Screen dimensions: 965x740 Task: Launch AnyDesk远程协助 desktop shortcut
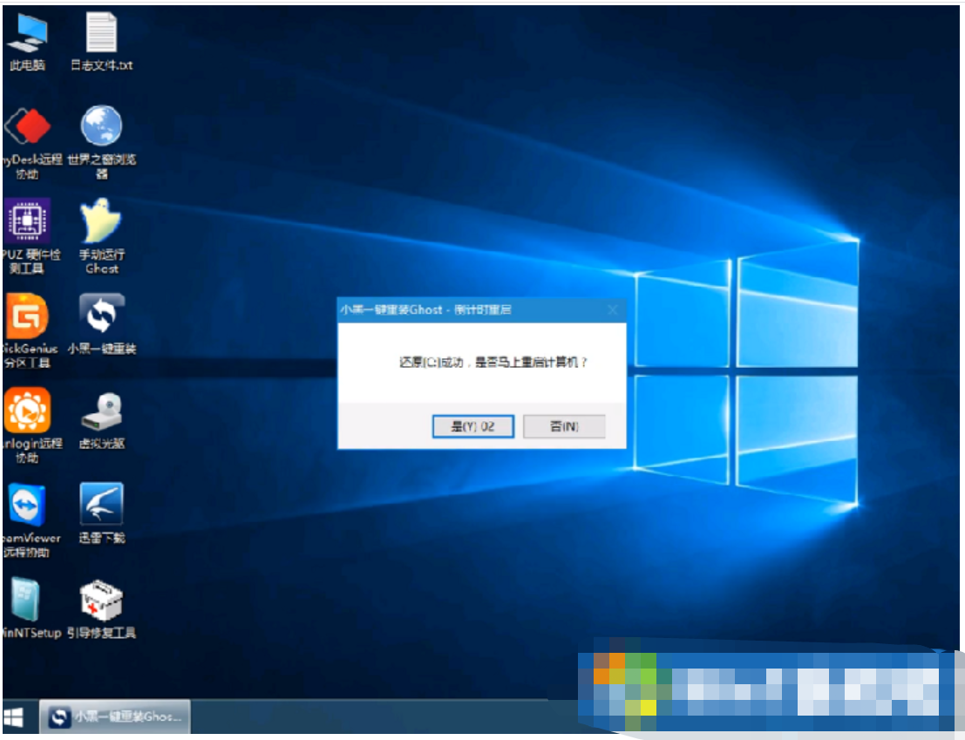(28, 143)
